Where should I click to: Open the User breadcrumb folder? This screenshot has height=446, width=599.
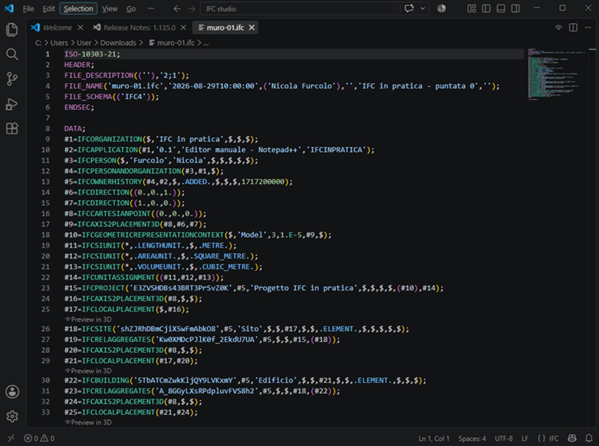84,43
